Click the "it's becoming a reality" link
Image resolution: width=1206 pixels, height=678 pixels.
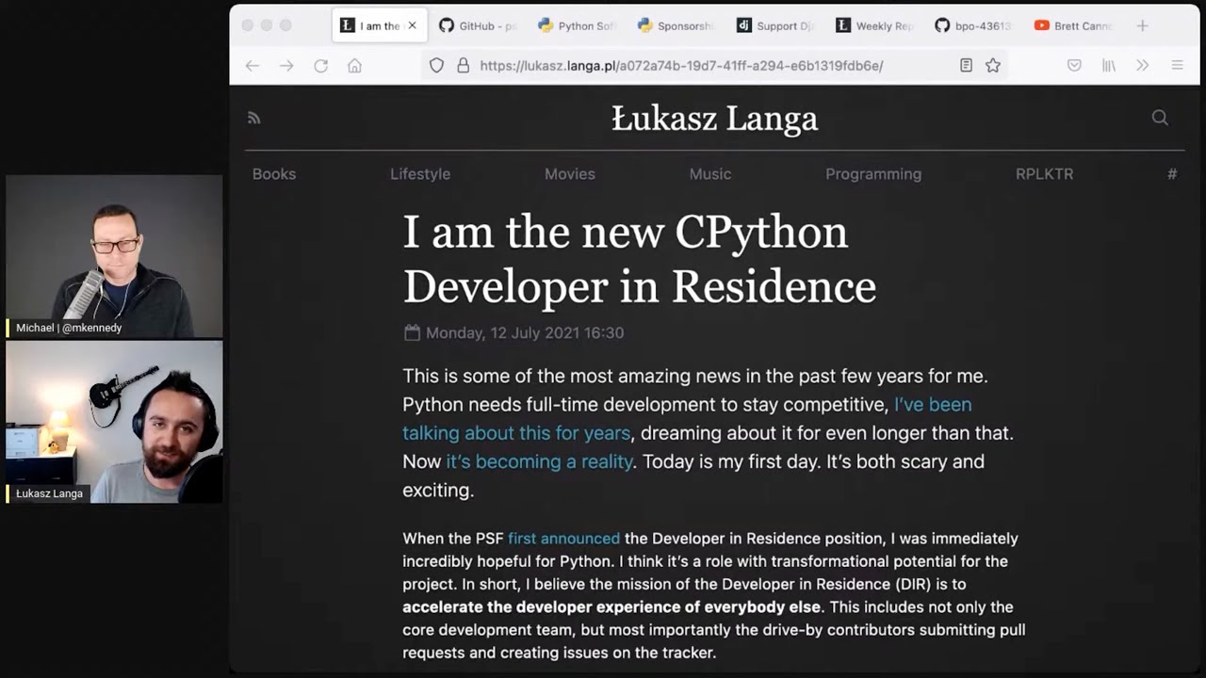[539, 461]
